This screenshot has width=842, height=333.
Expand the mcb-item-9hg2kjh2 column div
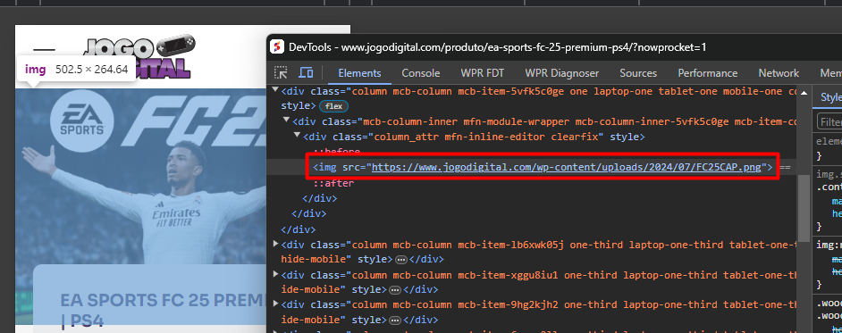275,304
